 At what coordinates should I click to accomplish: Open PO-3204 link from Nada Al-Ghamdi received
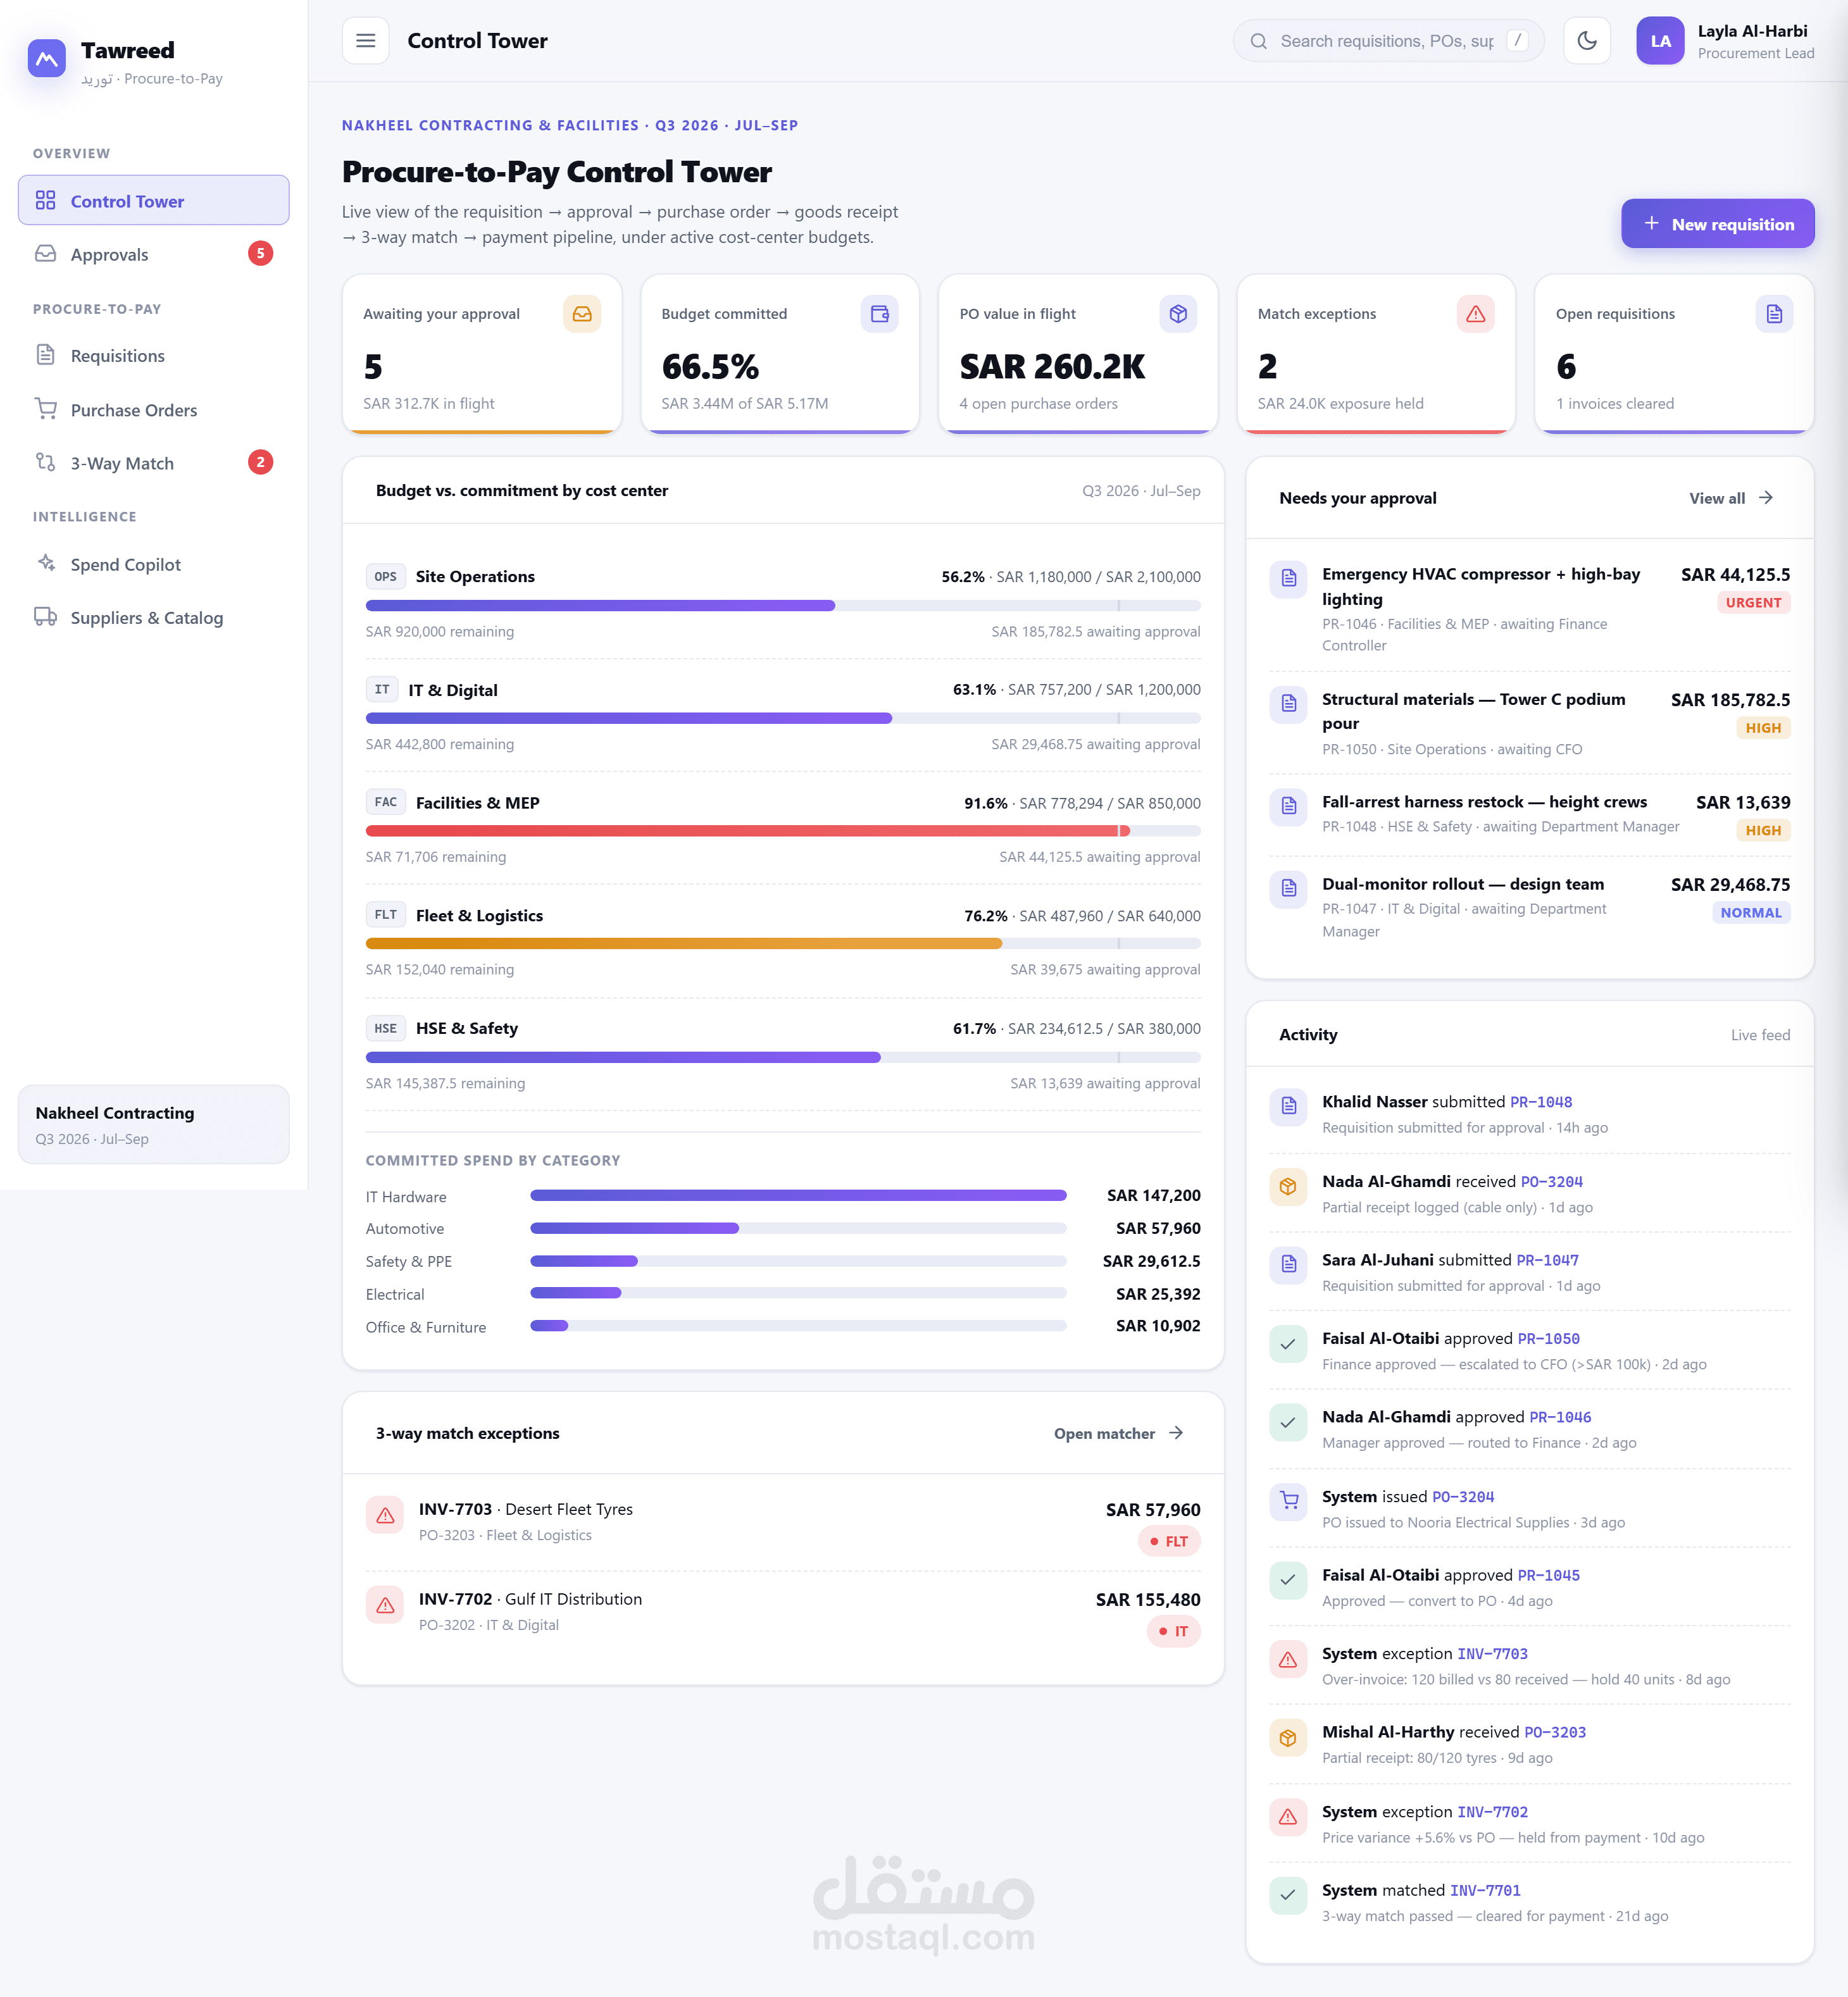[1551, 1182]
